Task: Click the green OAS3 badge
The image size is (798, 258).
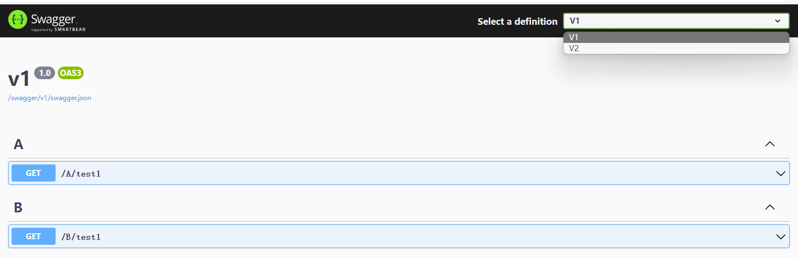Action: [70, 73]
